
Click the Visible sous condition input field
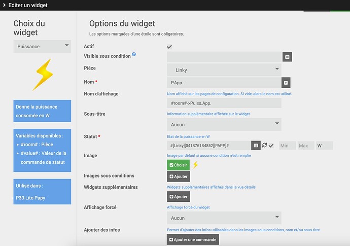224,57
